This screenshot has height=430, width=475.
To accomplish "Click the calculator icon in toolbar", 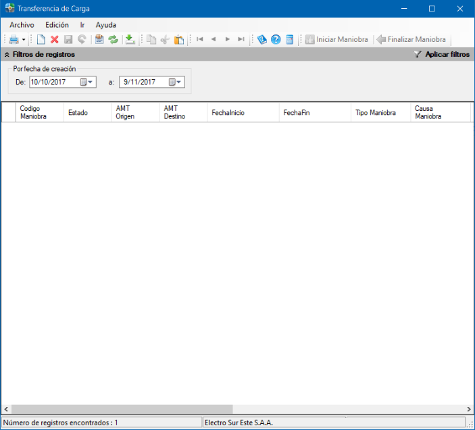I will (x=289, y=40).
